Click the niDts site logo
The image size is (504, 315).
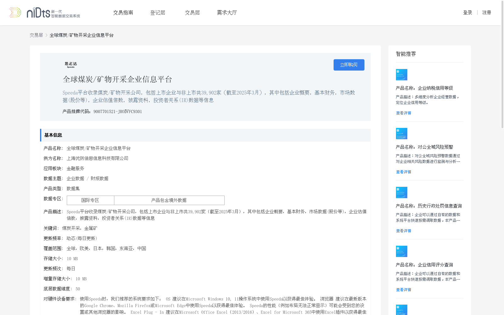click(x=45, y=13)
